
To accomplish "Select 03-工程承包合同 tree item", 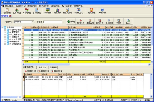I will pos(15,34).
